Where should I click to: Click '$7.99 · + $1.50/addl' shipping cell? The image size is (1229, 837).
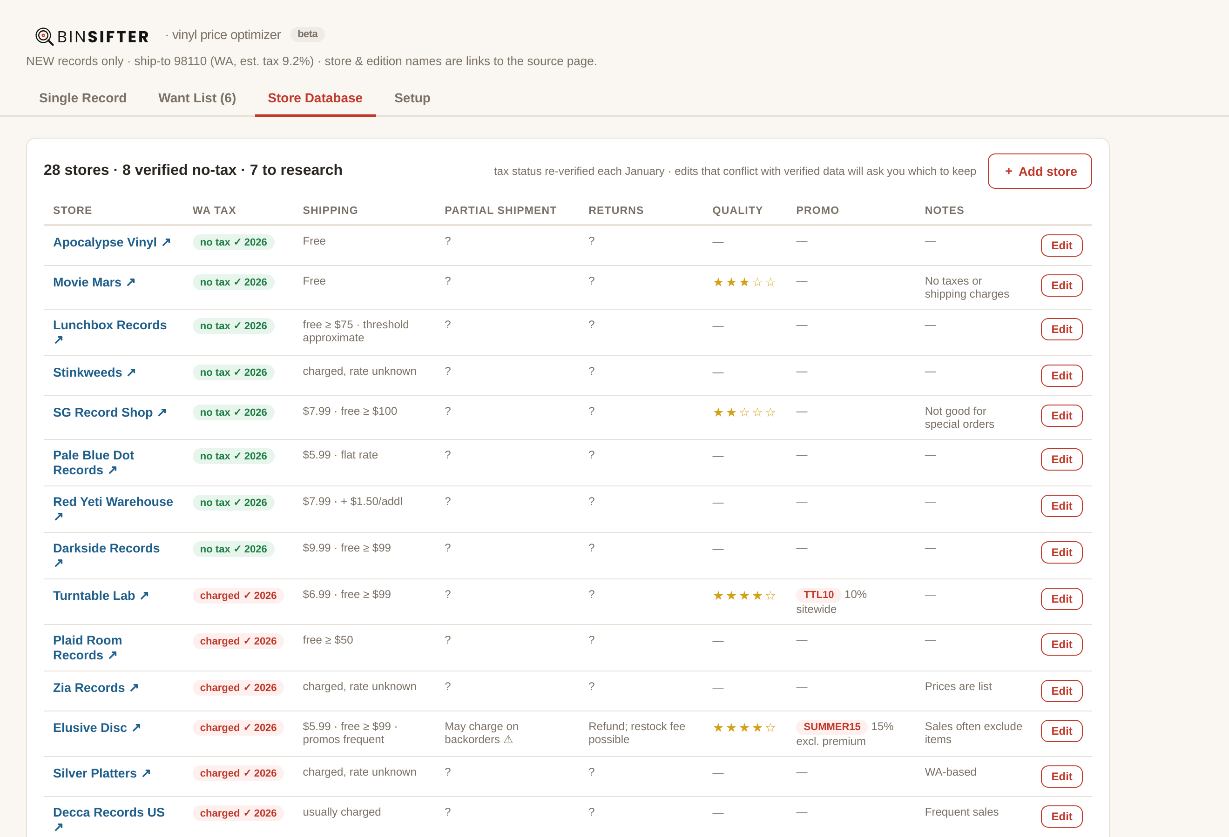point(352,501)
